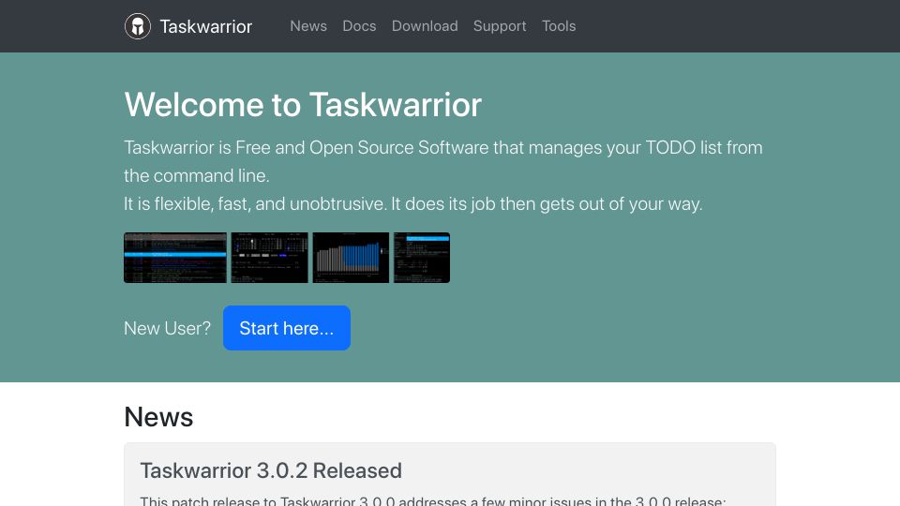The image size is (900, 506).
Task: Click the Taskwarrior helmet logo icon
Action: tap(138, 26)
